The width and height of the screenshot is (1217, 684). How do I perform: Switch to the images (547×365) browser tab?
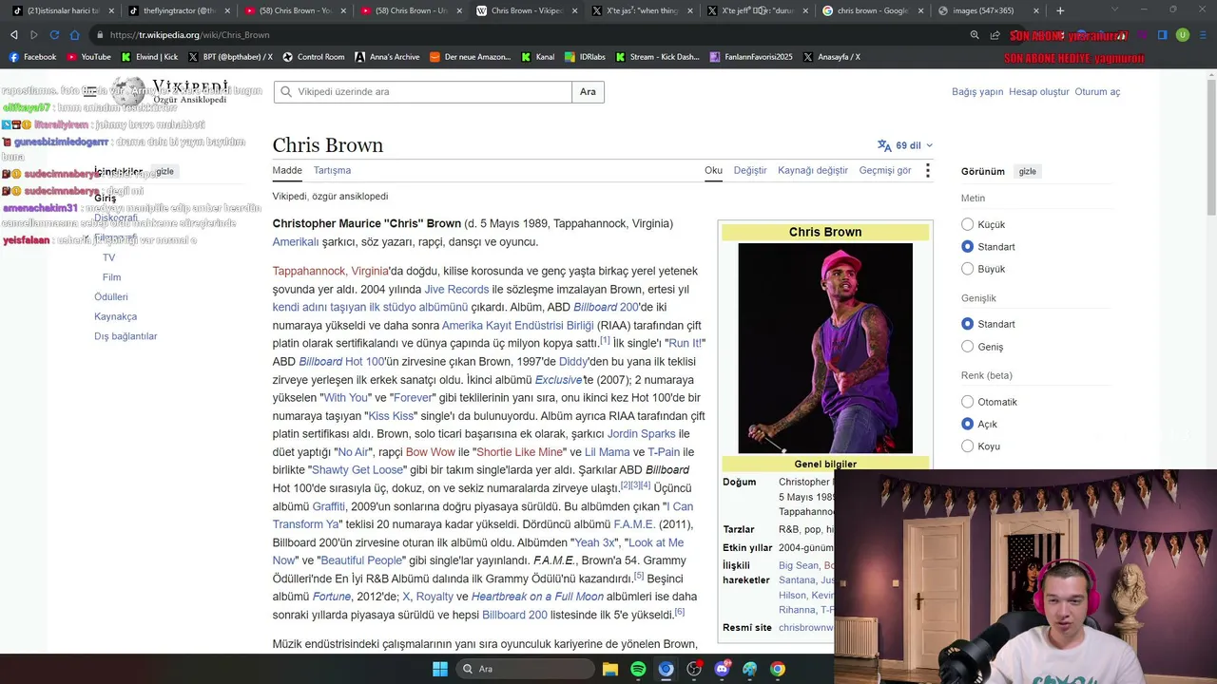[x=989, y=10]
